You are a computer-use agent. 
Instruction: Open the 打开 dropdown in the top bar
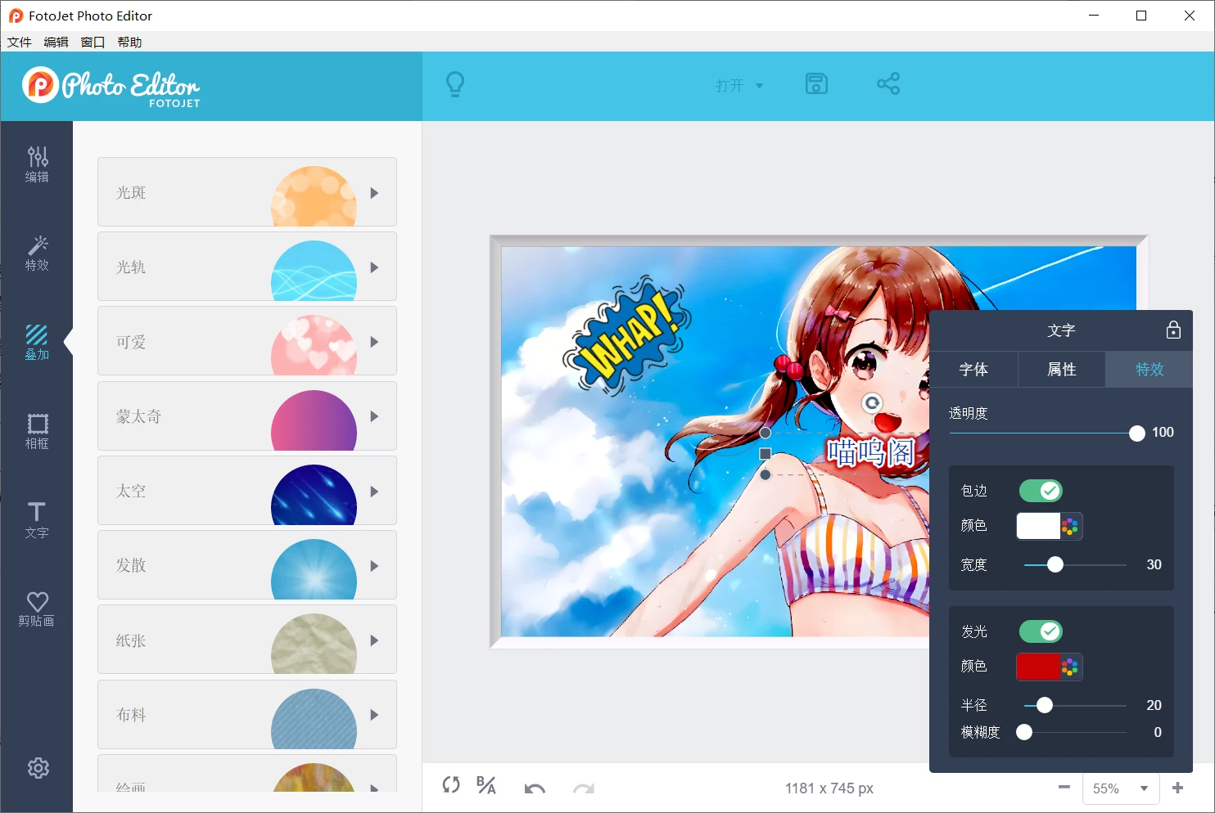[738, 85]
